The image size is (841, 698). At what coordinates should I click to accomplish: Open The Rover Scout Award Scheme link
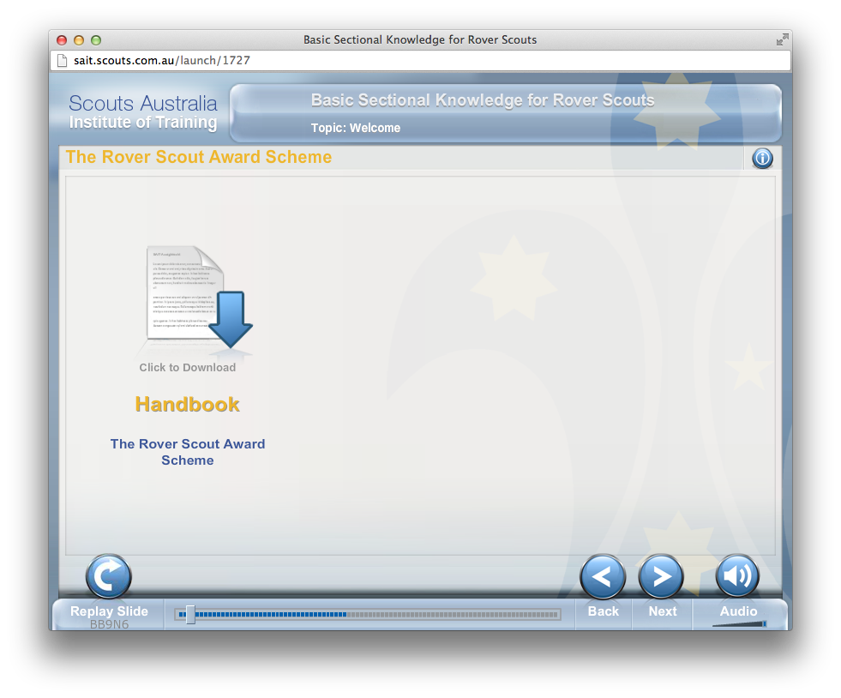click(x=188, y=452)
